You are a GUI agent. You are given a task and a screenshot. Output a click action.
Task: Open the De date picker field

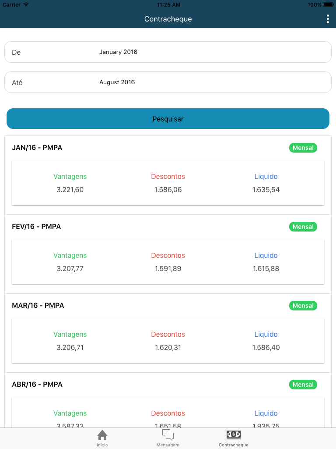pos(168,52)
